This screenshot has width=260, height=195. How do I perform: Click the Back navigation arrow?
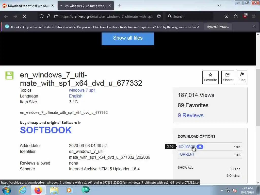(x=6, y=17)
